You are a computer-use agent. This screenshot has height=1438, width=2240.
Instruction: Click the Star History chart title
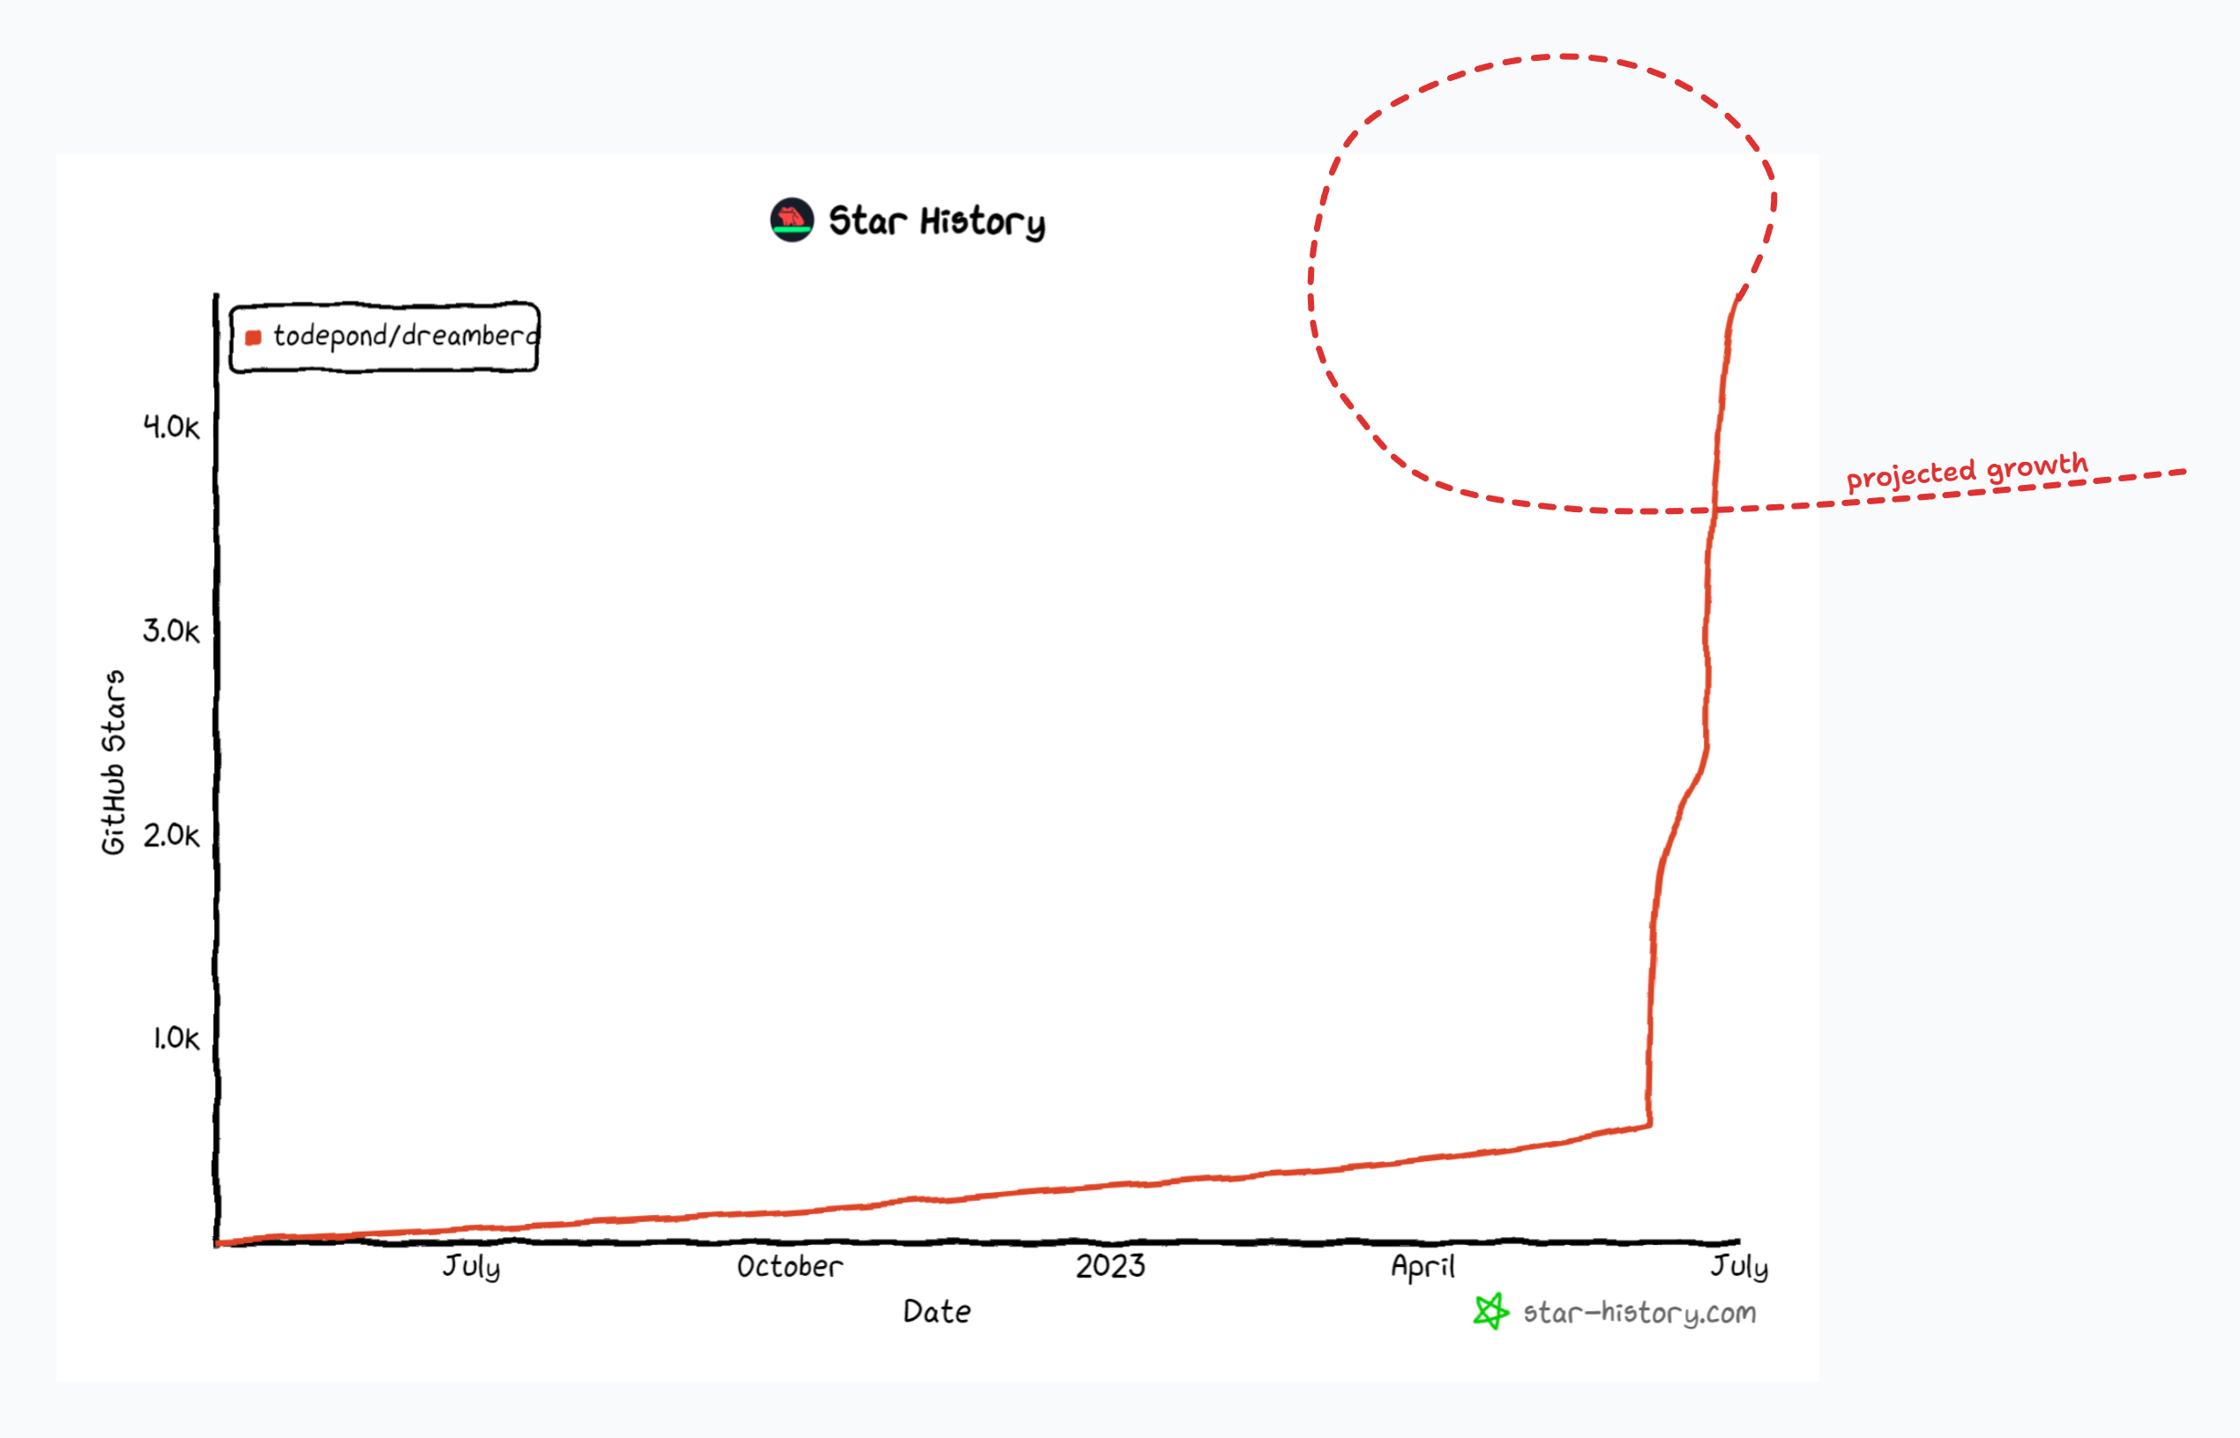[937, 221]
